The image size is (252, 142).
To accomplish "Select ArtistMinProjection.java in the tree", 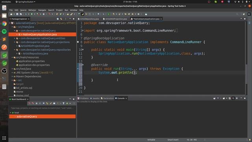I will coord(35,46).
